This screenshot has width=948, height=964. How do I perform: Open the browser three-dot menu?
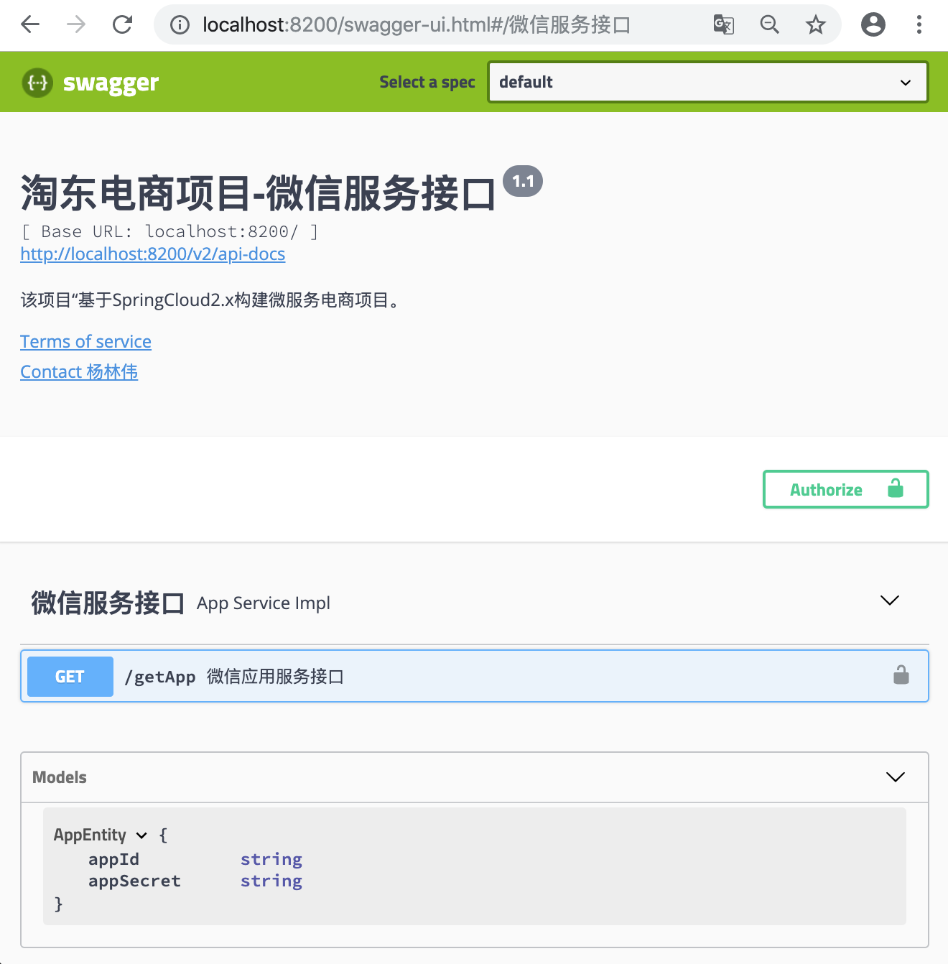pos(919,24)
